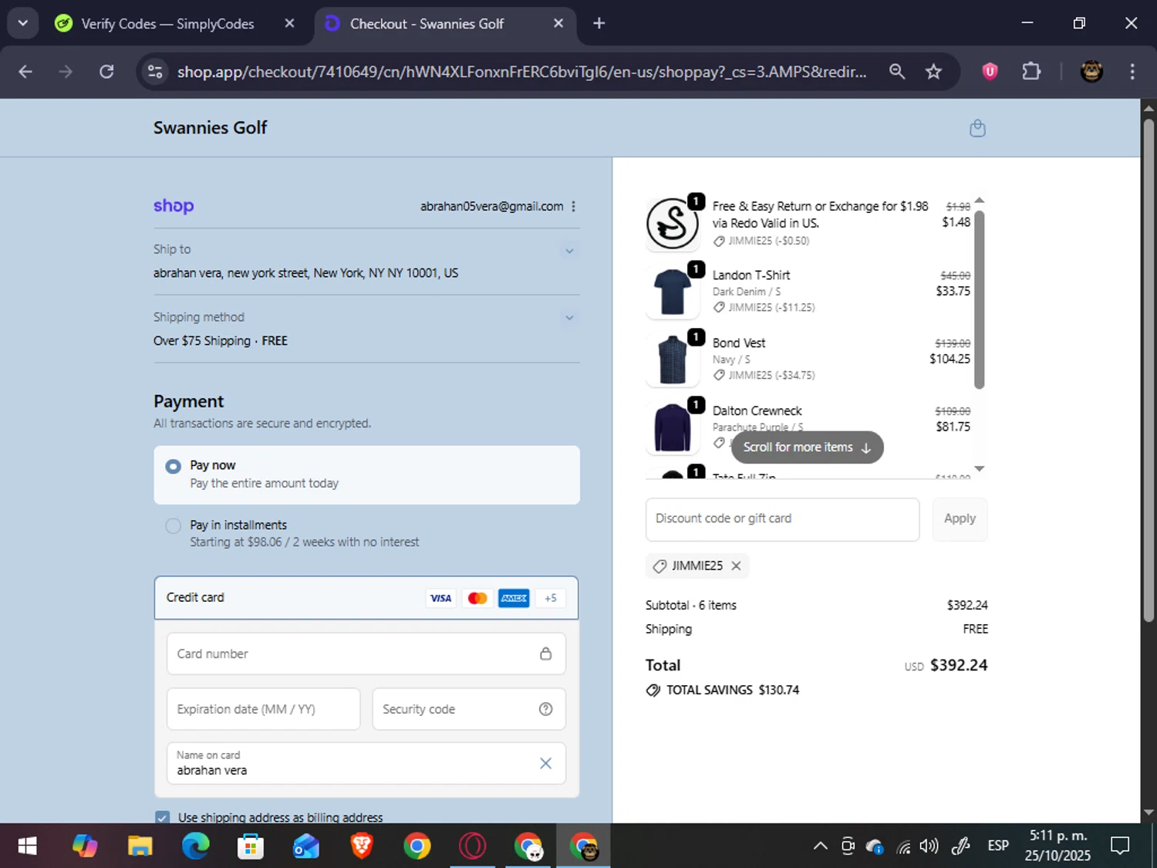Bookmark this page with the star
The width and height of the screenshot is (1157, 868).
(x=933, y=72)
